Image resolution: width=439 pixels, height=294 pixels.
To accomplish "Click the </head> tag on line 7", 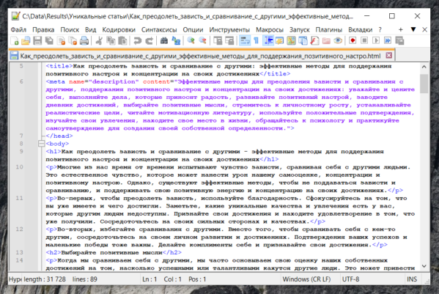I will pos(59,136).
